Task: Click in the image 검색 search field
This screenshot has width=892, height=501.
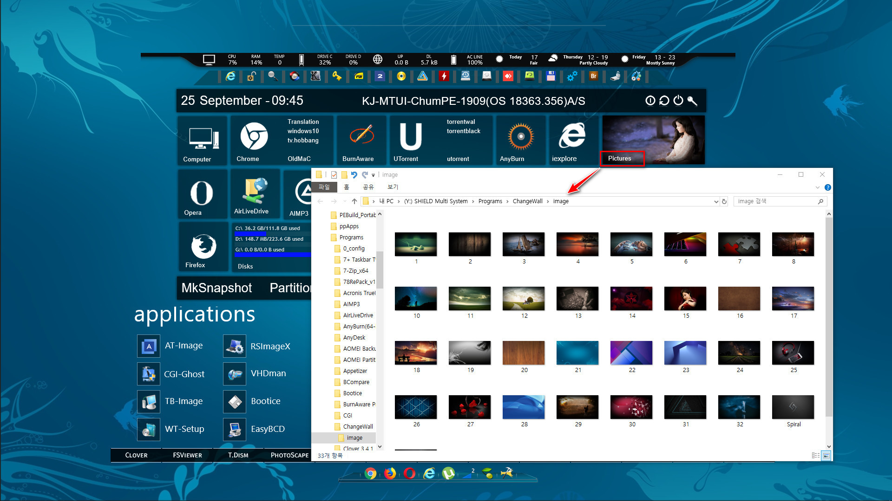Action: click(x=780, y=201)
